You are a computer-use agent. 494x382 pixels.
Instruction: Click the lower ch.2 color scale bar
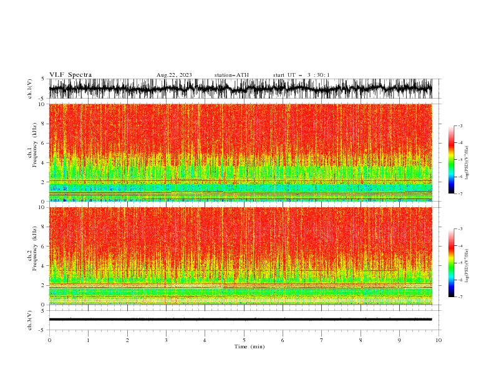pos(451,263)
